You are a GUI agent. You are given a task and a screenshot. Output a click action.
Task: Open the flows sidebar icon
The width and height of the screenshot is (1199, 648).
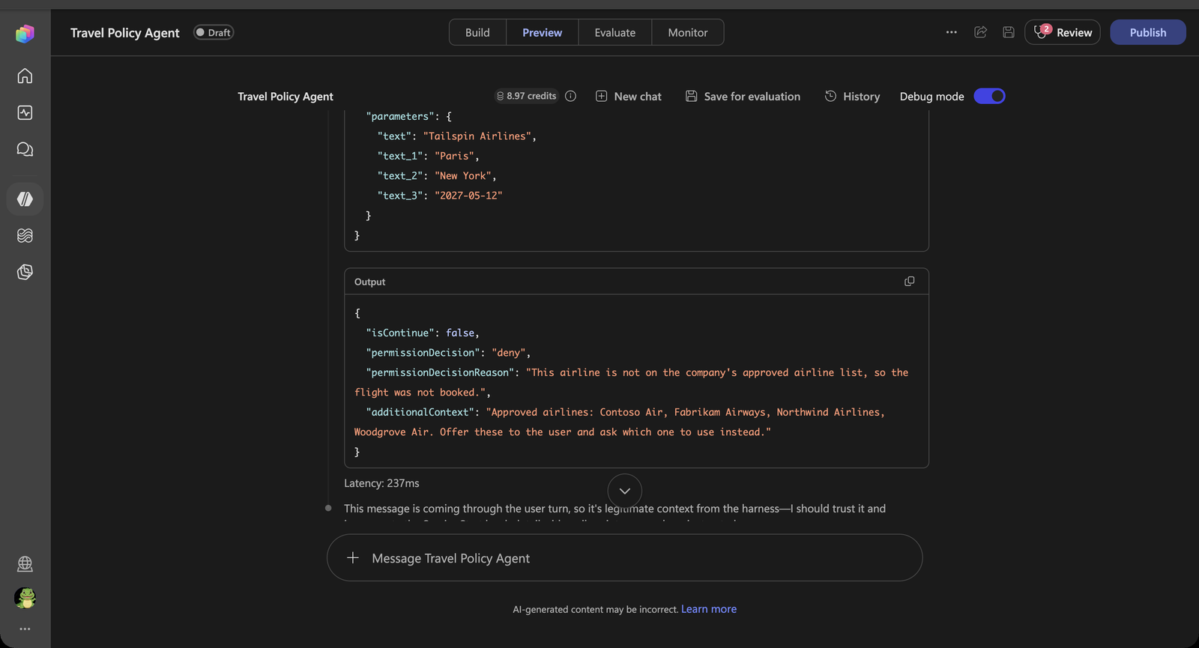(25, 235)
